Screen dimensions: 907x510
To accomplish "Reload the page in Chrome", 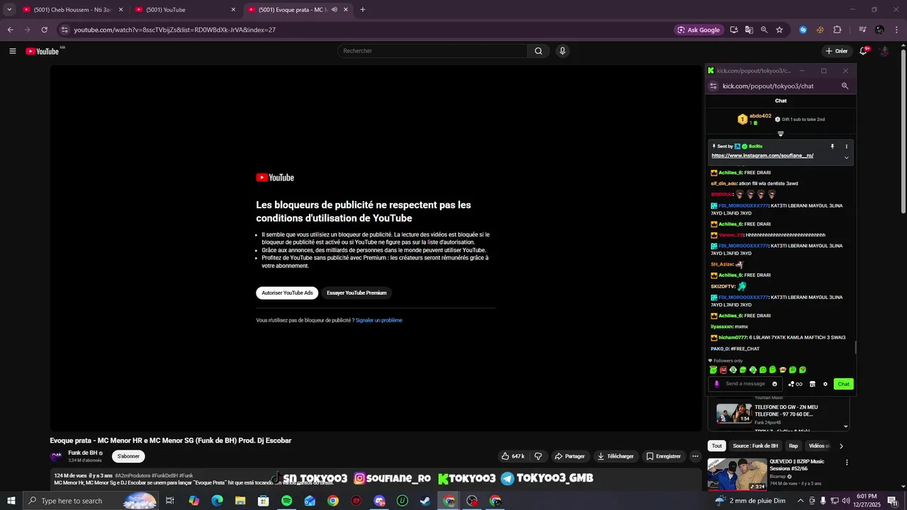I will tap(44, 30).
